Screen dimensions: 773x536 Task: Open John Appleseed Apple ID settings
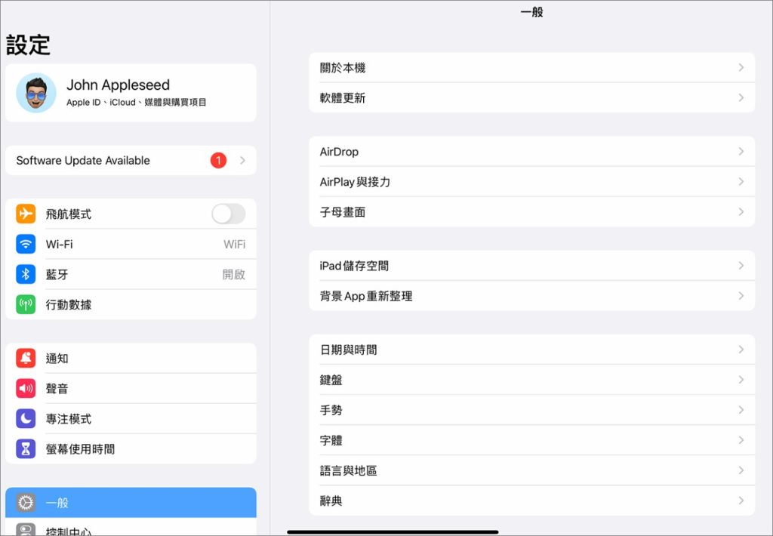tap(131, 93)
